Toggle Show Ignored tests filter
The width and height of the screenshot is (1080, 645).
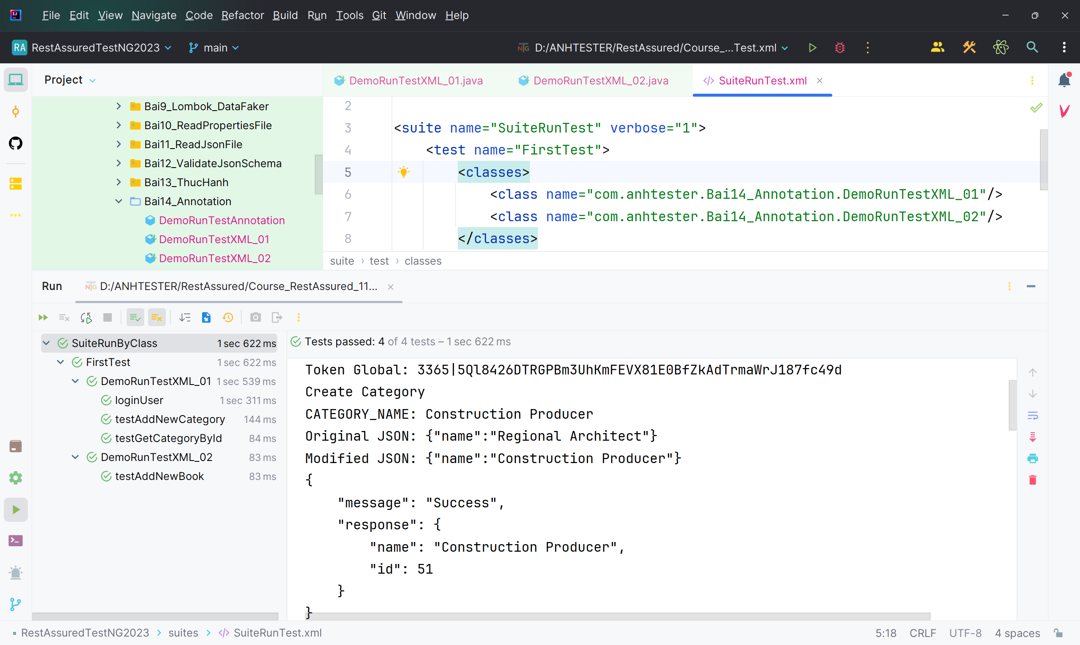157,318
